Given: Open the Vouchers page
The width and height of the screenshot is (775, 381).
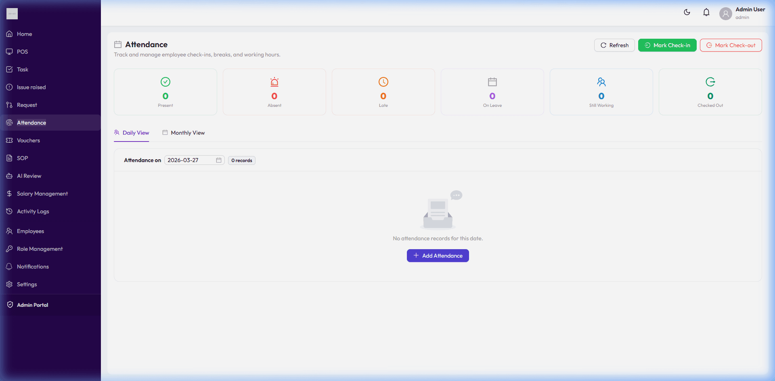Looking at the screenshot, I should pos(27,140).
